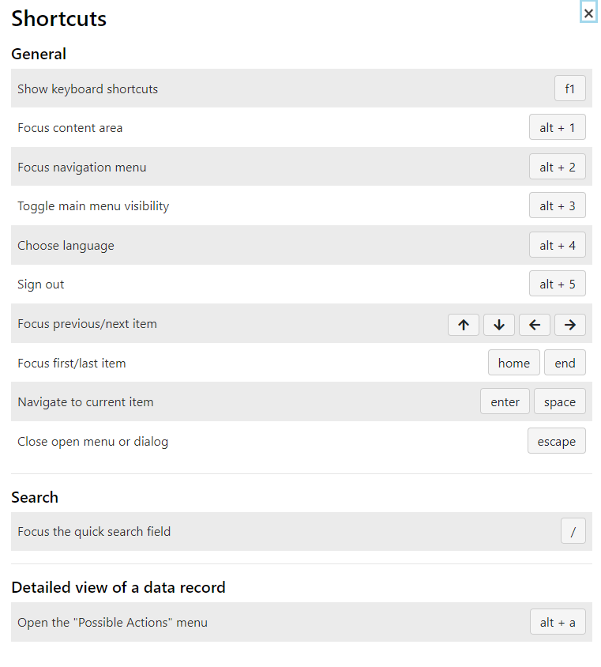601x667 pixels.
Task: Click the alt + 2 shortcut badge
Action: point(558,167)
